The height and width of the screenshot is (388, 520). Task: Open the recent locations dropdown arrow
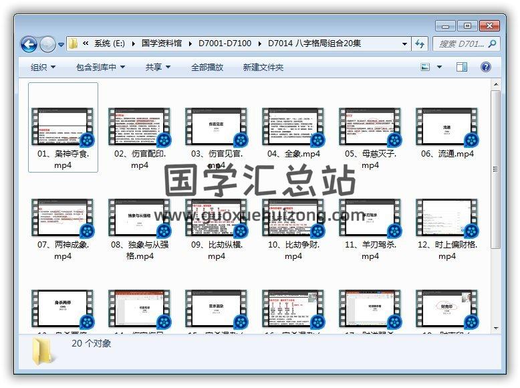coord(61,44)
